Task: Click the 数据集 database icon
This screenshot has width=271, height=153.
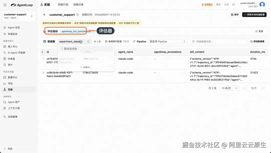Action: [45, 42]
